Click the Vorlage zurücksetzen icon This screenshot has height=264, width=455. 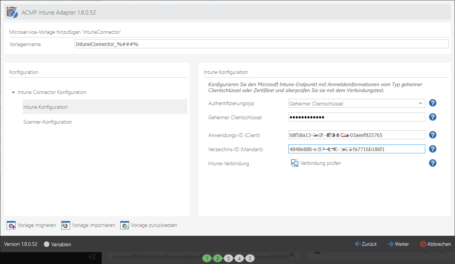pos(125,225)
